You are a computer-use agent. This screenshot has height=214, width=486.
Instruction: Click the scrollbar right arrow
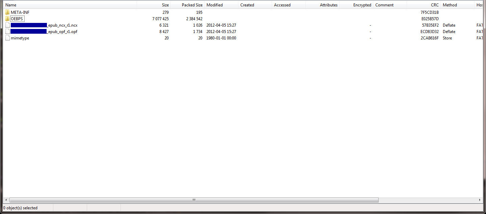click(x=480, y=200)
